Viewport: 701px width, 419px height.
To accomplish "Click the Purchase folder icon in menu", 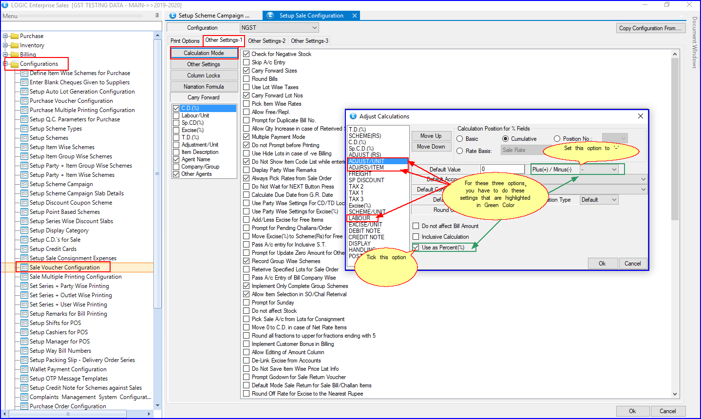I will tap(15, 36).
